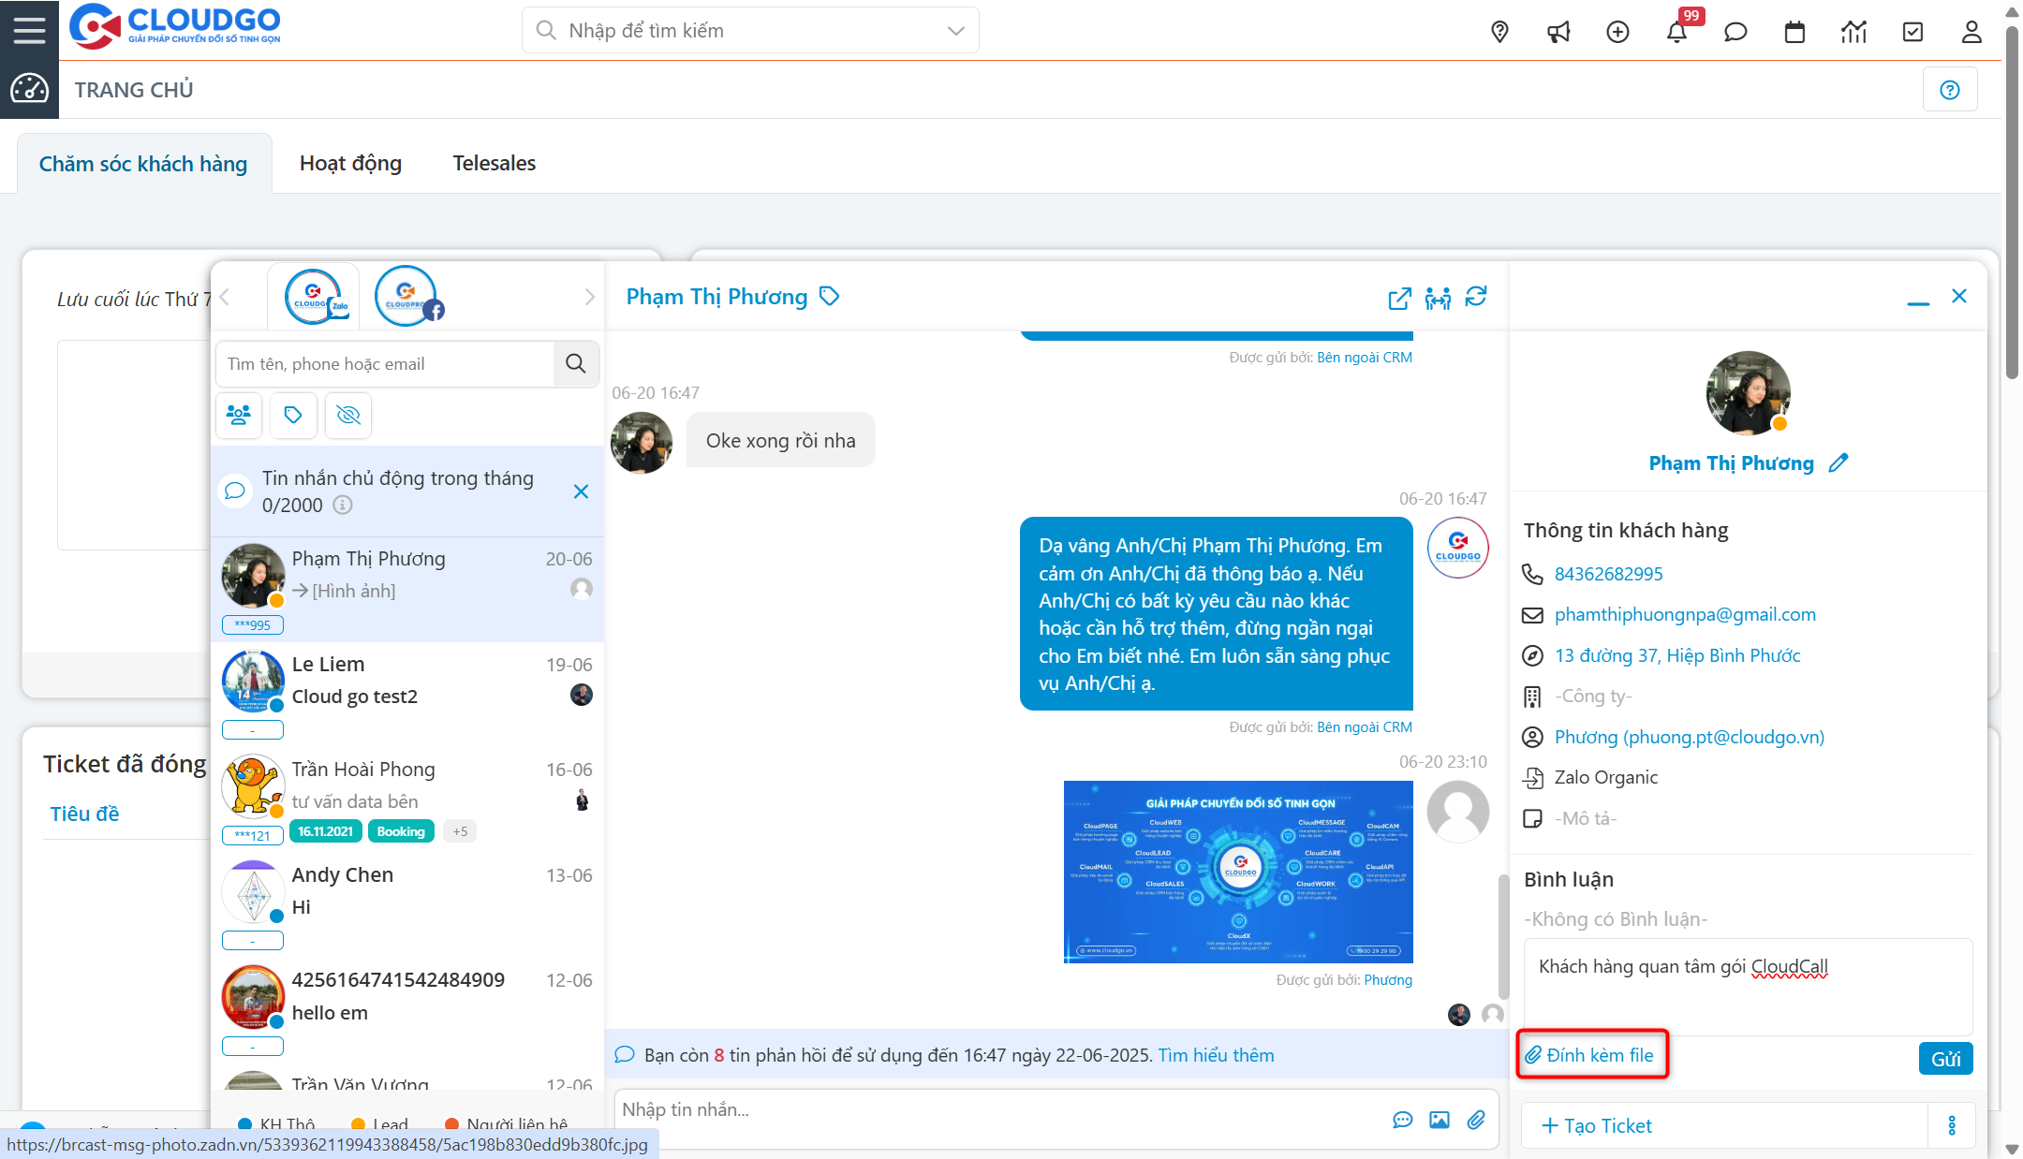The image size is (2023, 1159).
Task: Open the image picker icon in message bar
Action: tap(1440, 1119)
